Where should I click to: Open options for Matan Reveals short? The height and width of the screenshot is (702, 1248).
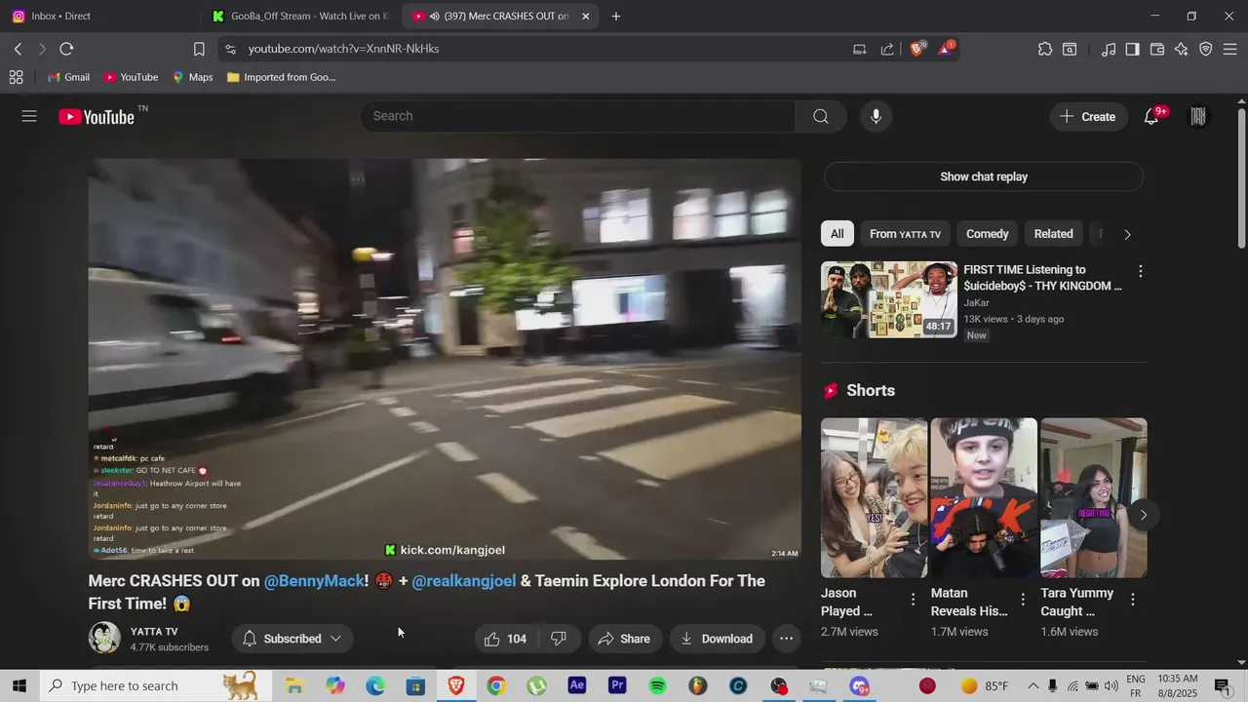coord(1023,600)
